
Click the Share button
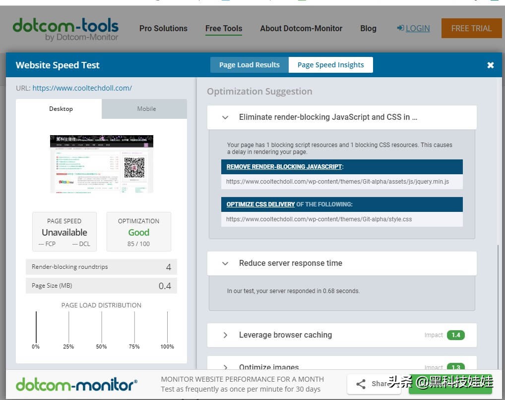coord(374,384)
